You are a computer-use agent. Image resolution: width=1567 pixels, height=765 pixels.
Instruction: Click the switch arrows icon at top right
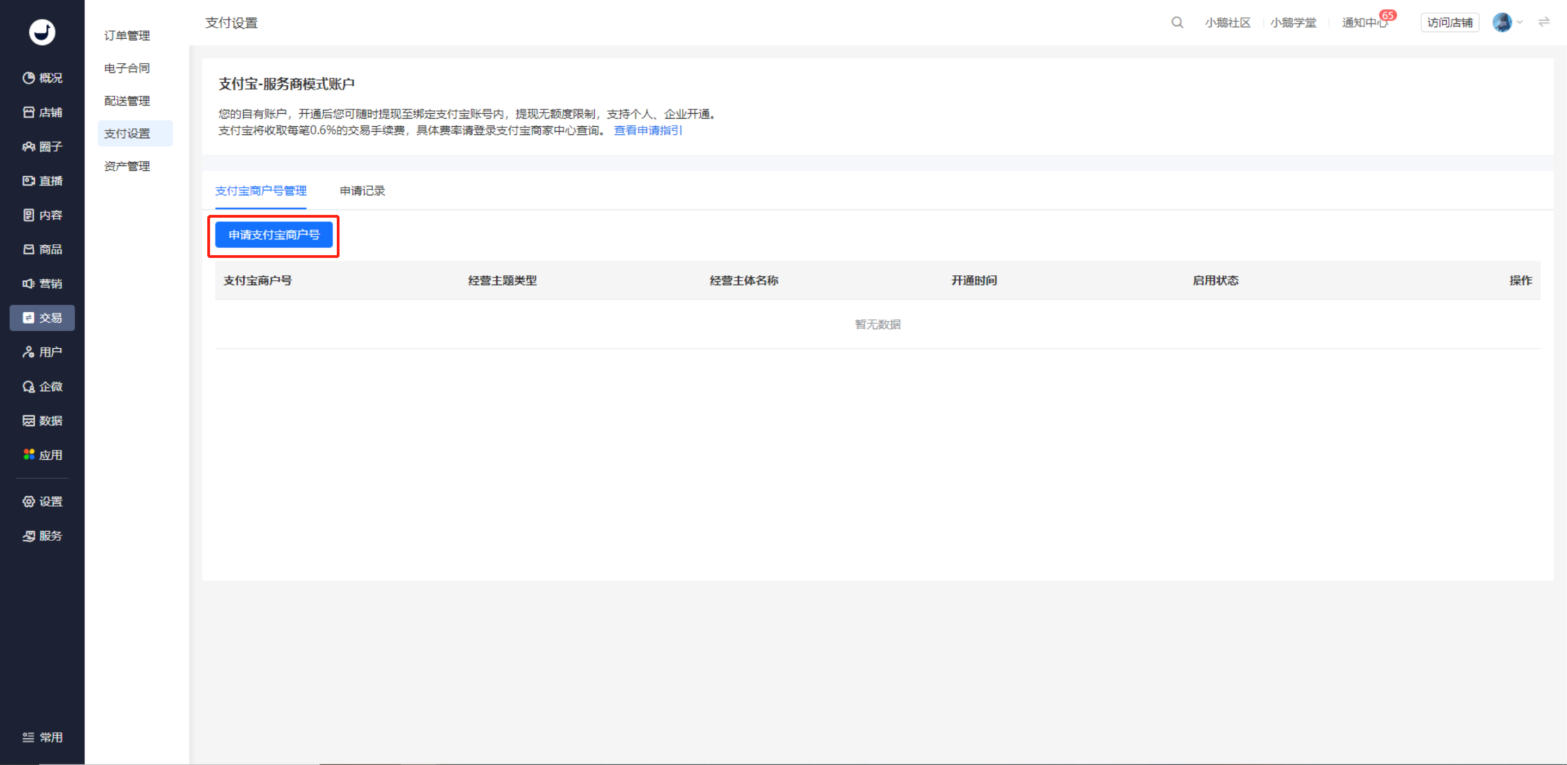click(1543, 22)
